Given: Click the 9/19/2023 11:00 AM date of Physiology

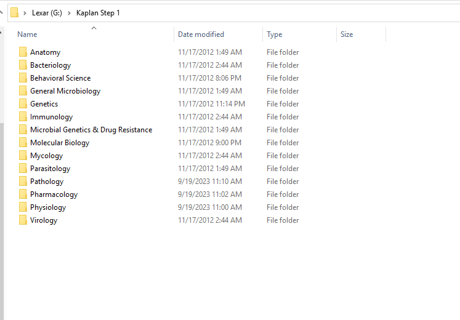Looking at the screenshot, I should click(x=210, y=207).
